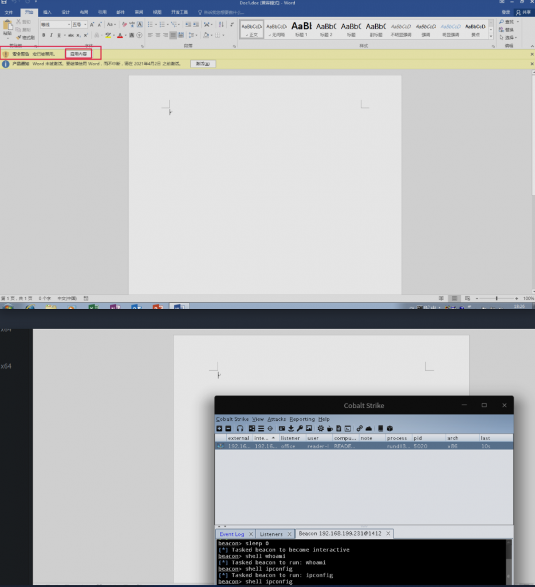Switch to the 开发工具 (Developer) ribbon tab
The width and height of the screenshot is (535, 587).
pyautogui.click(x=179, y=13)
